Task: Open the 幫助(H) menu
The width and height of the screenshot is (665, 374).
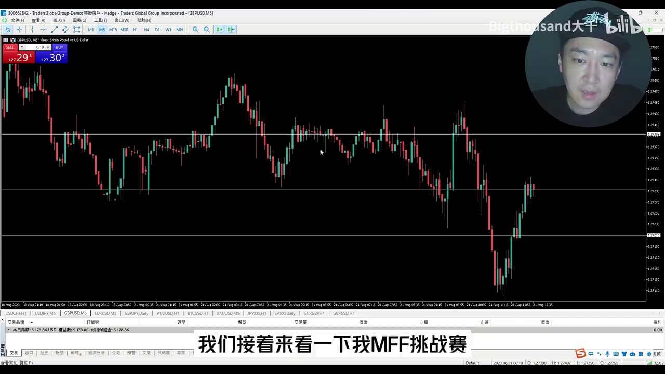Action: [x=144, y=20]
